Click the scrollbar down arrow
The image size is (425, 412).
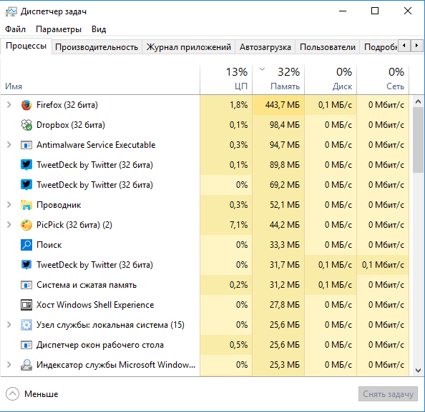tap(418, 371)
